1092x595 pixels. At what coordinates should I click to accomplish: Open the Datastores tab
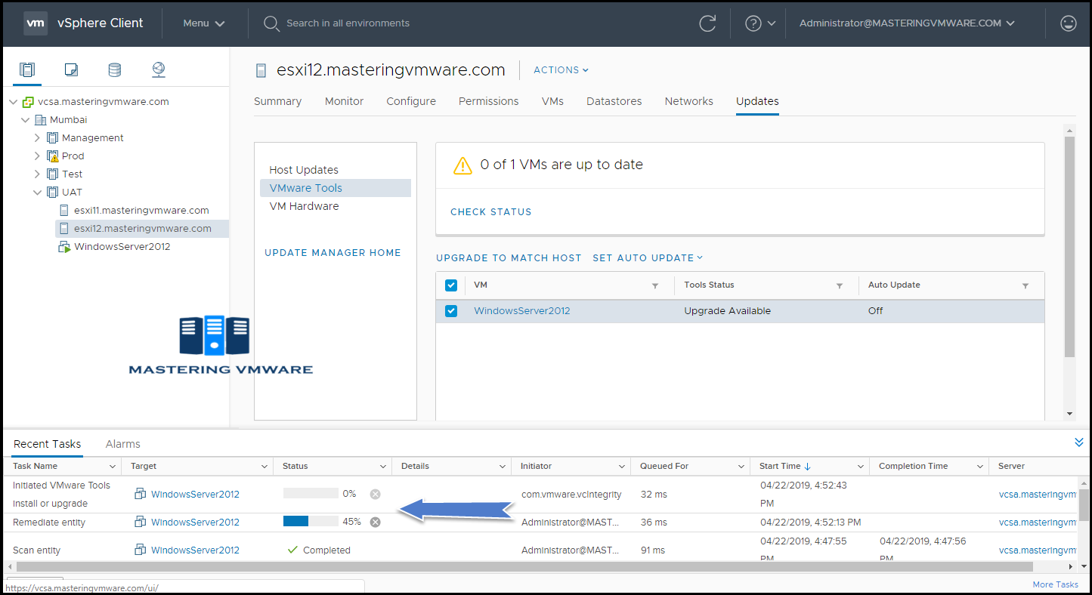click(x=614, y=101)
